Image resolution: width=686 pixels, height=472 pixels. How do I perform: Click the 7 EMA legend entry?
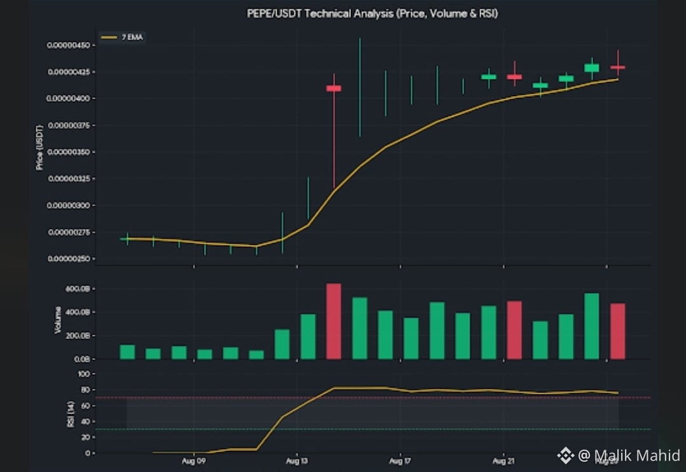point(122,38)
